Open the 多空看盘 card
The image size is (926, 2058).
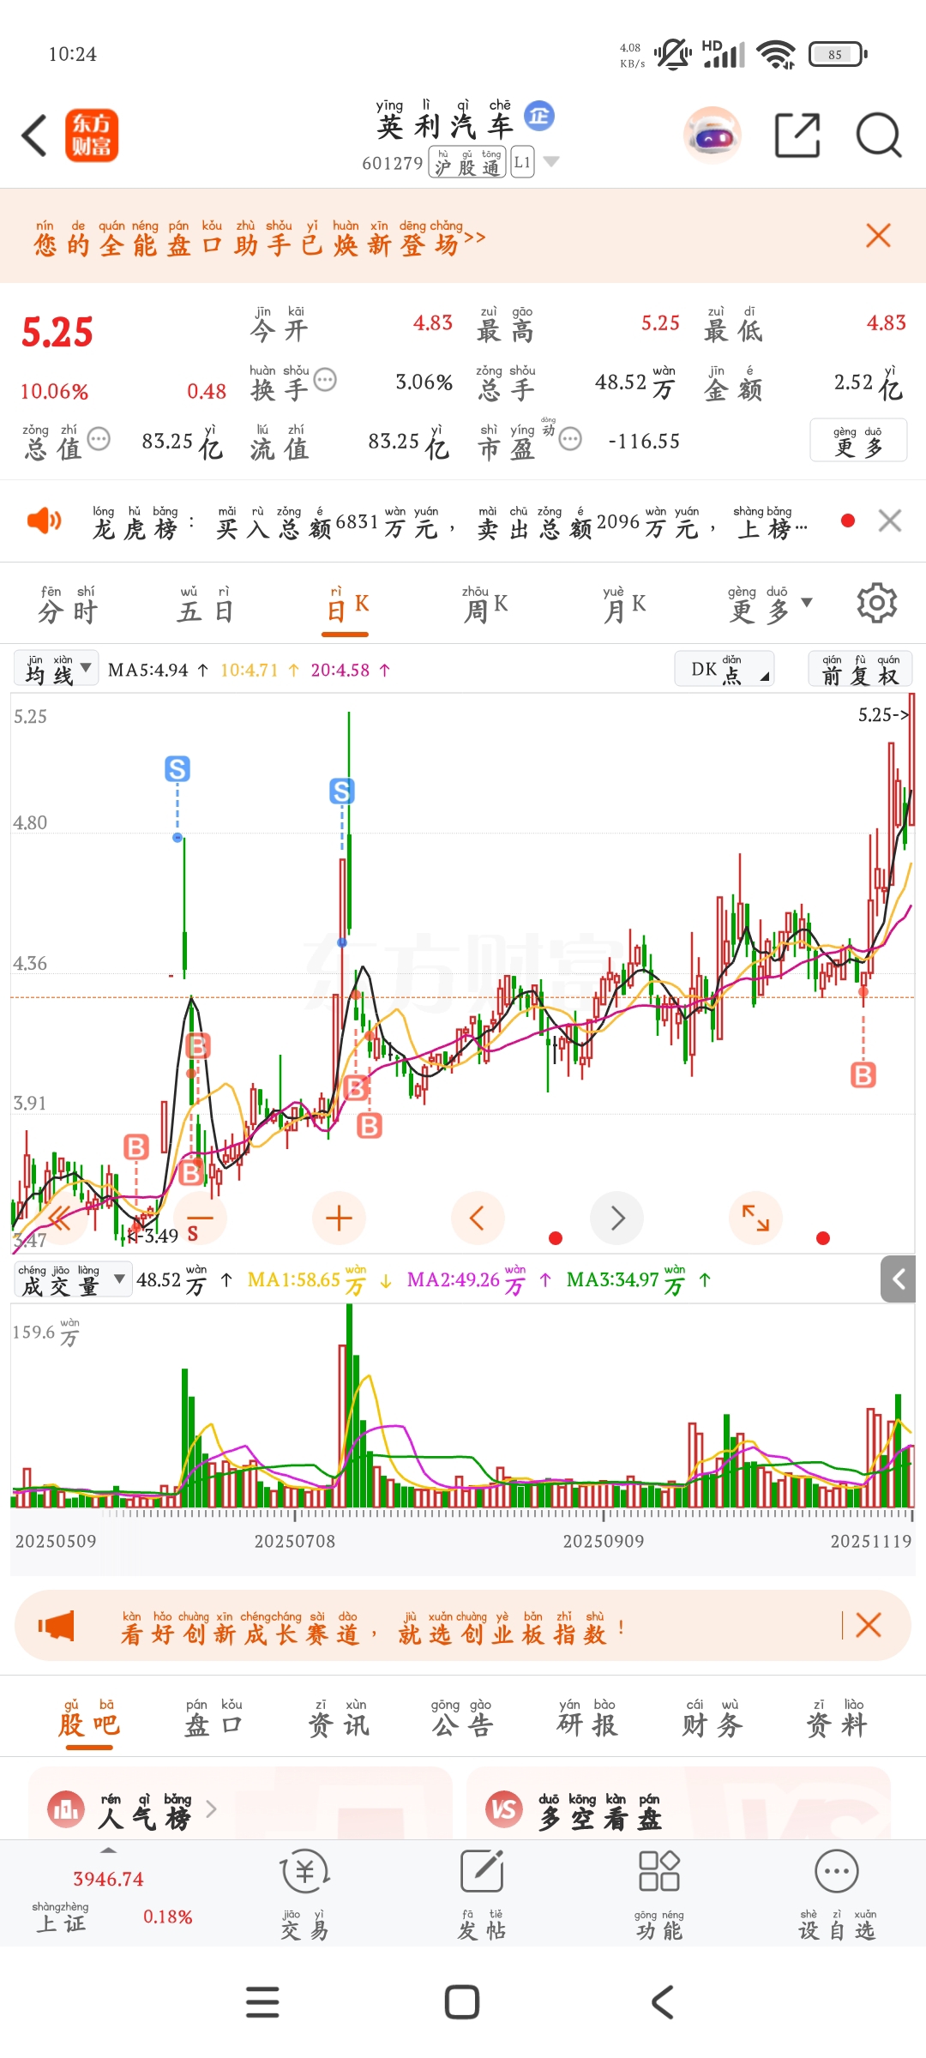679,1803
